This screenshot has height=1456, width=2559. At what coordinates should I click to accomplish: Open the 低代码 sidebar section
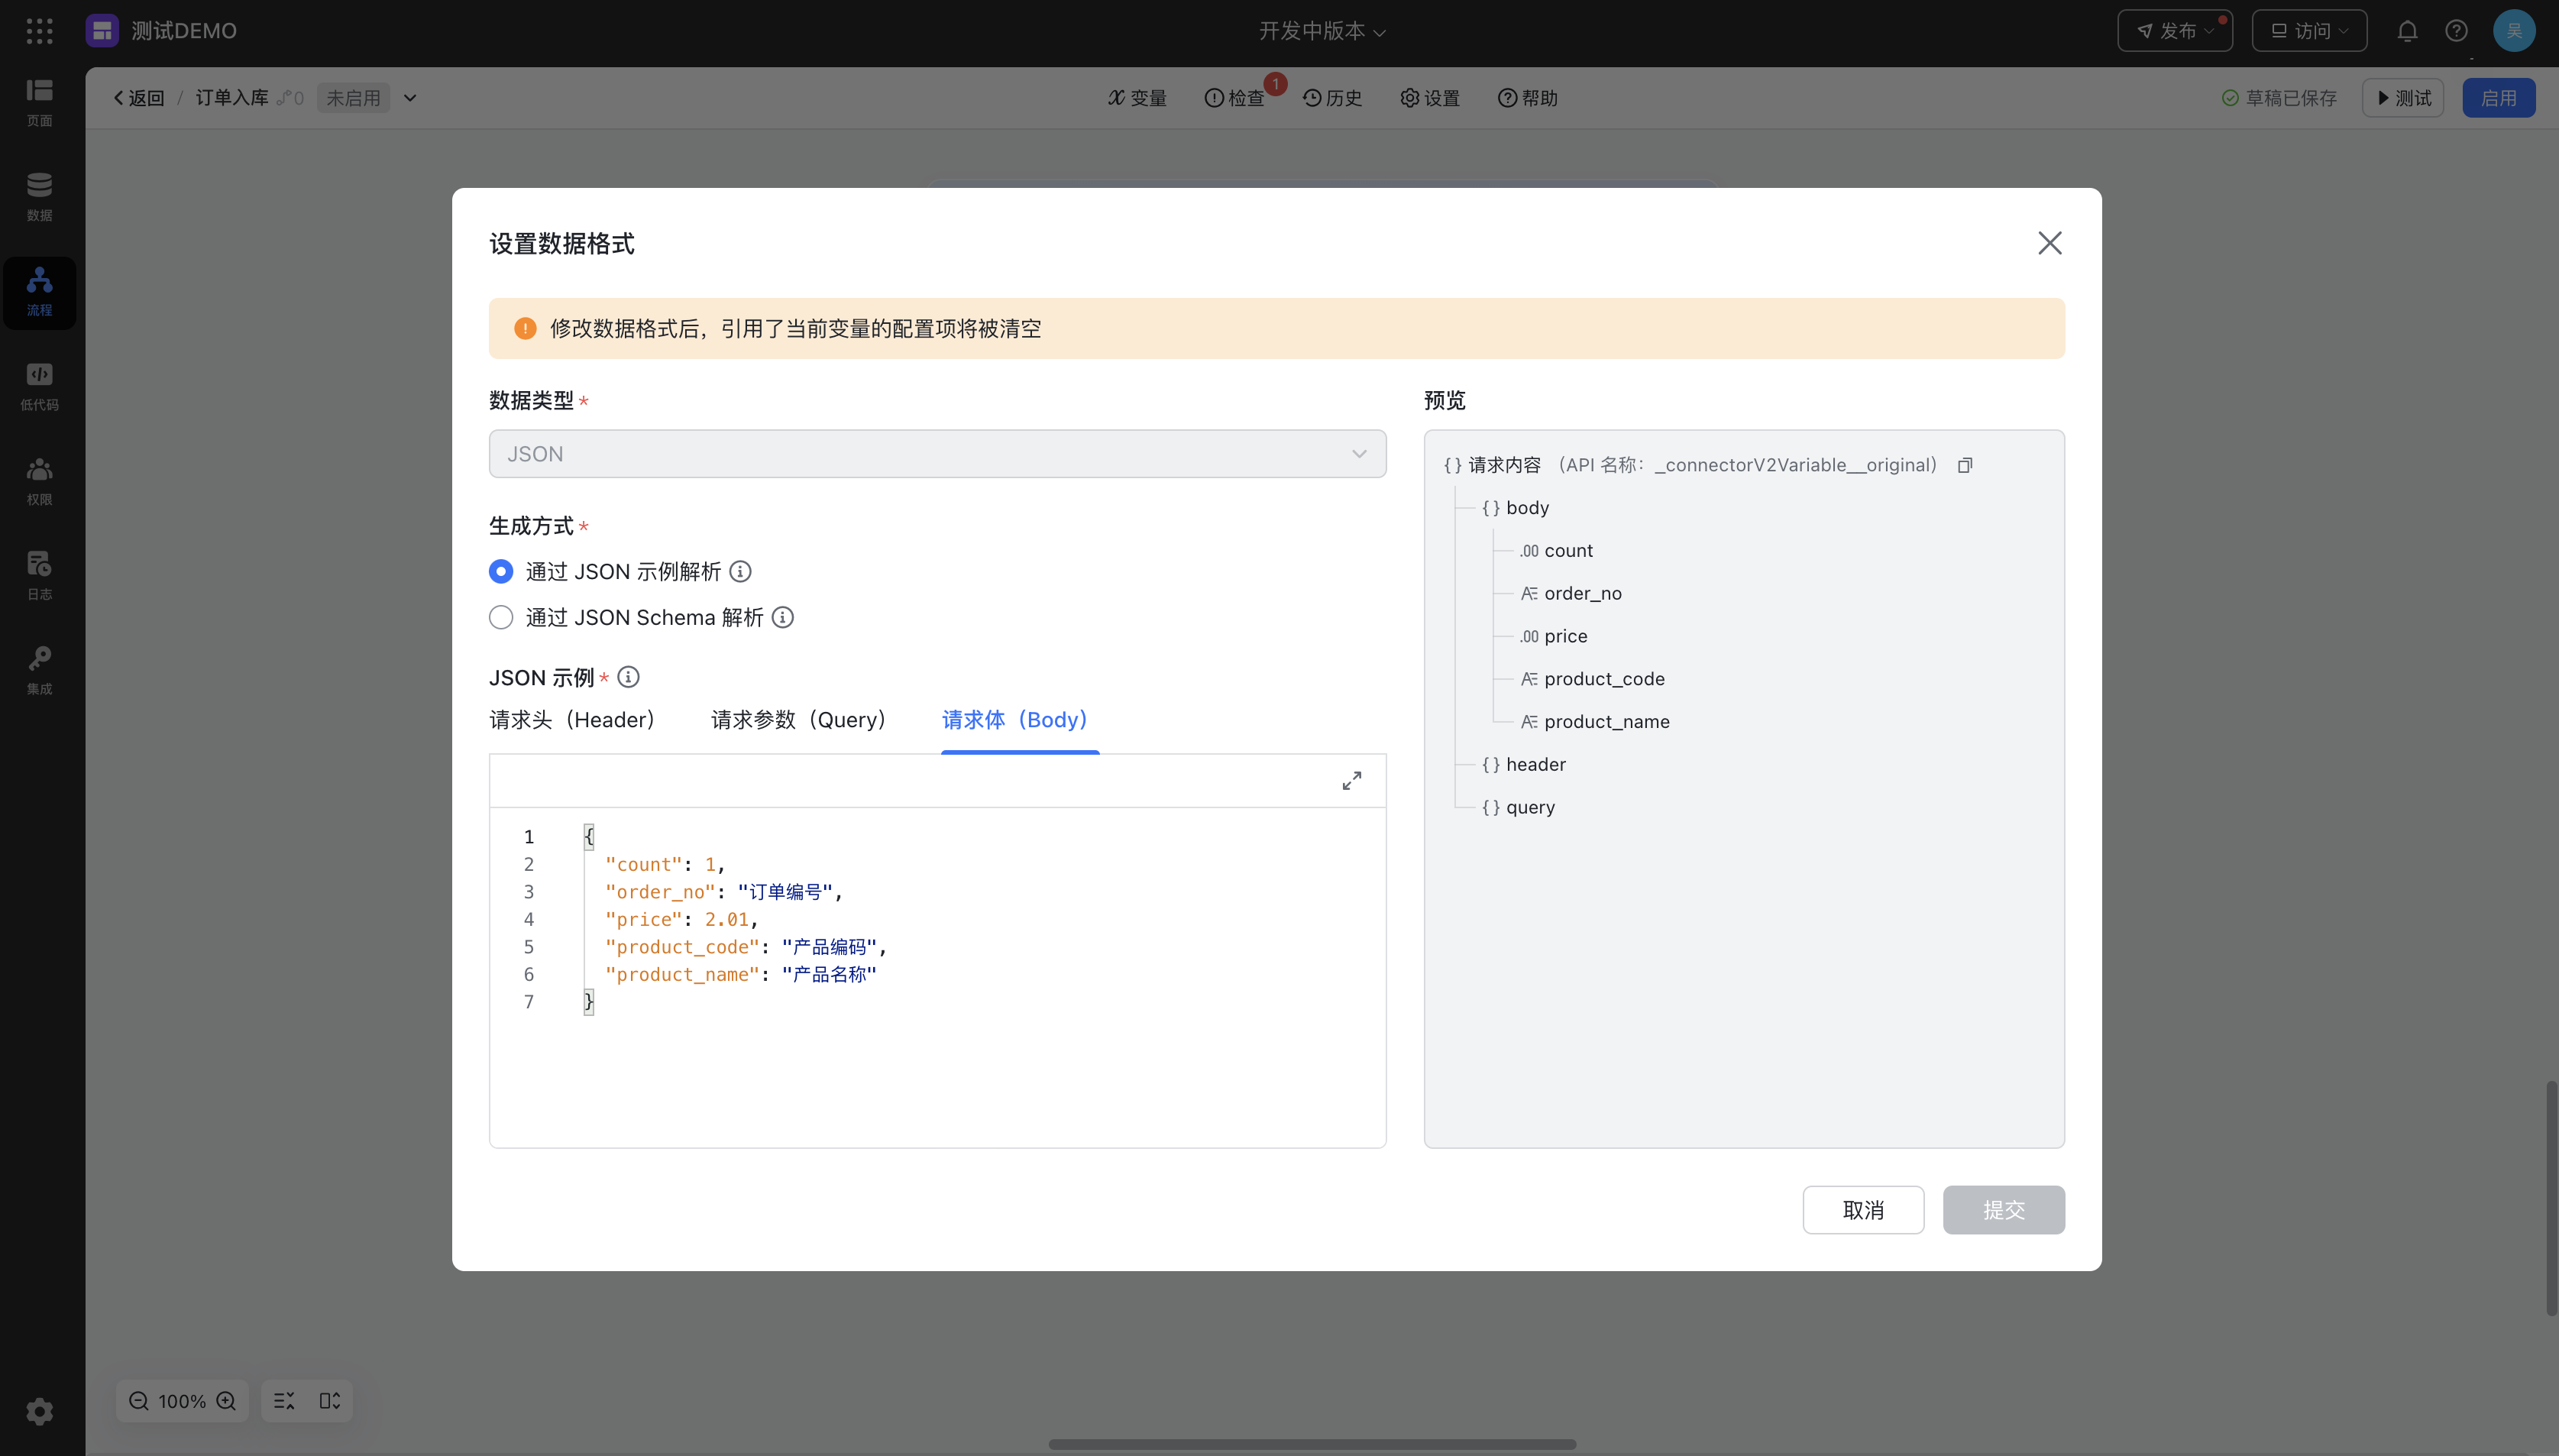tap(39, 387)
